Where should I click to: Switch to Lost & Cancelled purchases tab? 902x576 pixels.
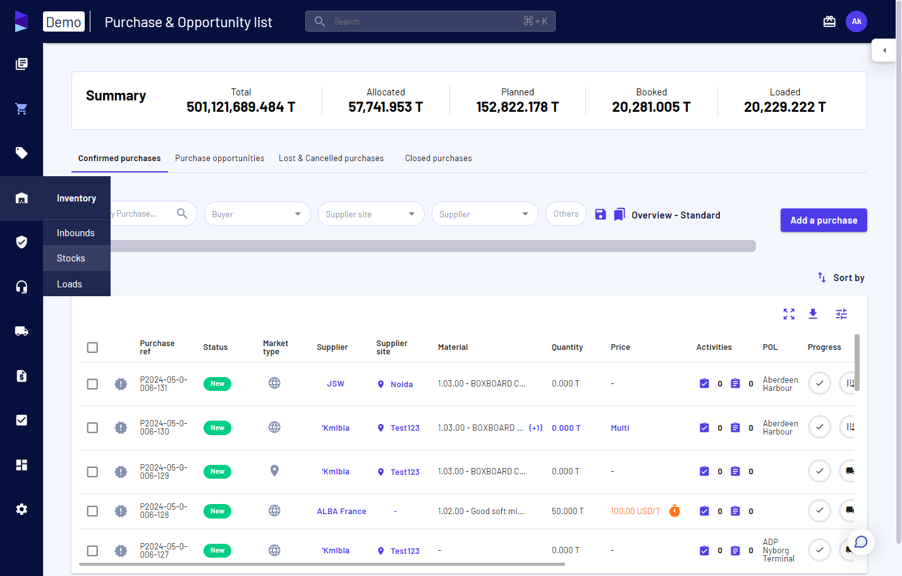click(x=331, y=159)
